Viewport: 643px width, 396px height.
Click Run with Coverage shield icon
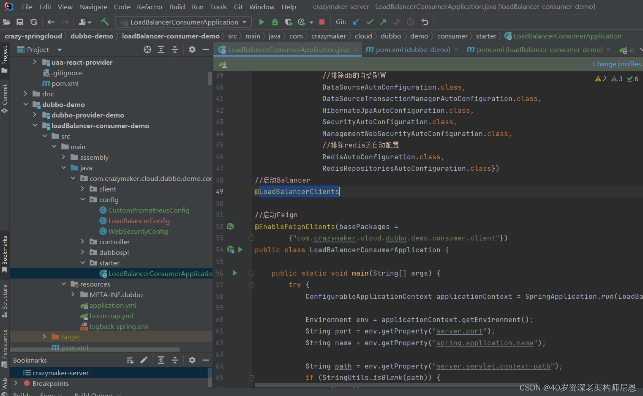pos(288,22)
